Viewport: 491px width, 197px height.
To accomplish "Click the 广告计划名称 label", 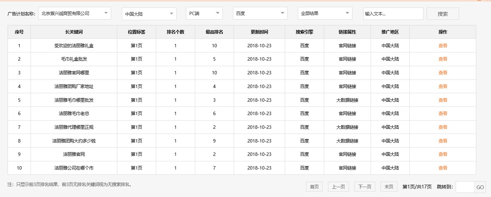I will tap(21, 14).
